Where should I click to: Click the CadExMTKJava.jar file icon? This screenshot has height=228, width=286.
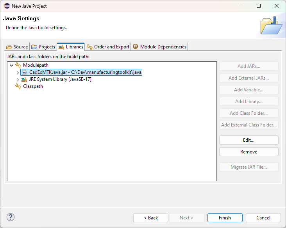(24, 72)
